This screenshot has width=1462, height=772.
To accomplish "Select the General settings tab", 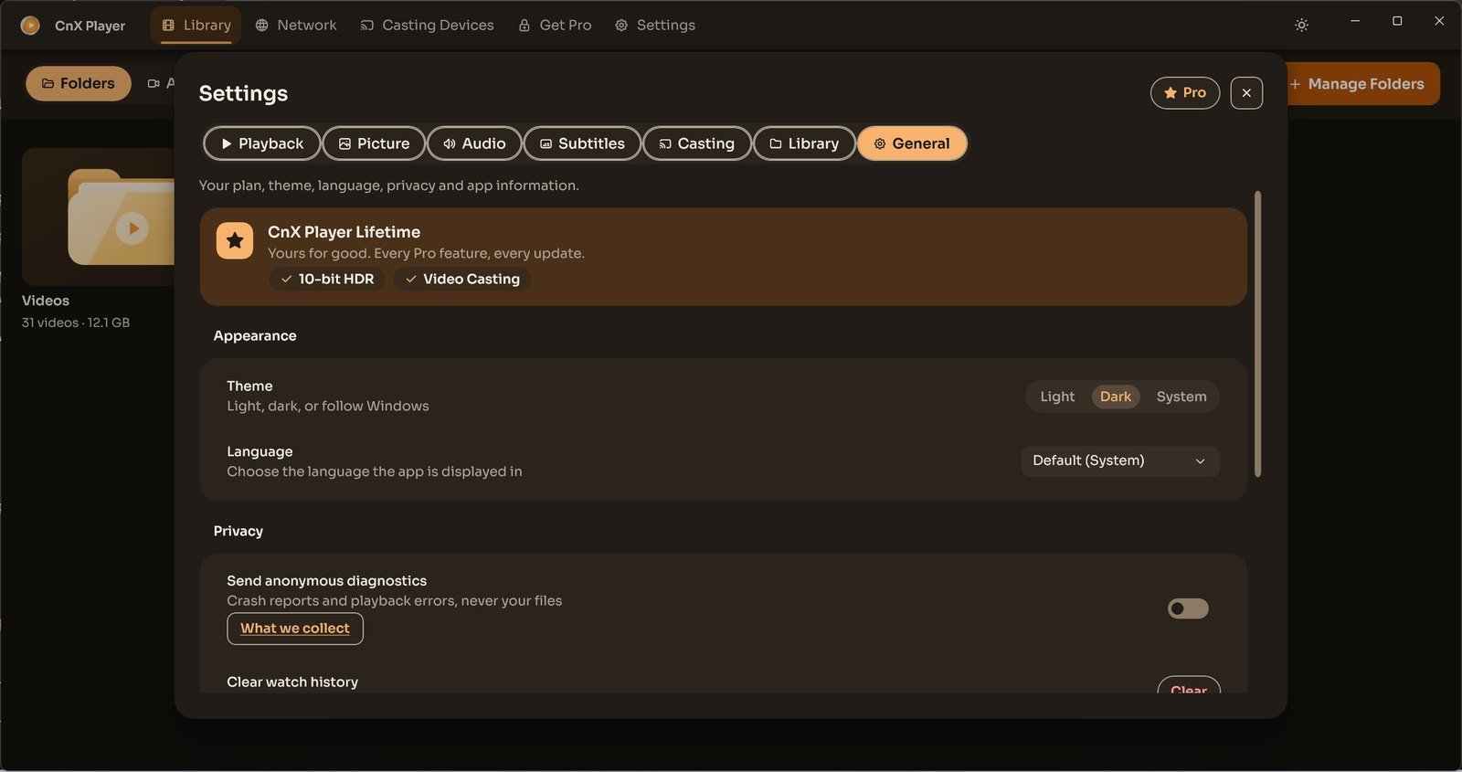I will pos(912,143).
